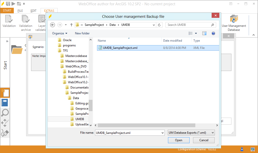Click the Help icon in the file dialog
The height and width of the screenshot is (153, 258).
click(x=213, y=33)
